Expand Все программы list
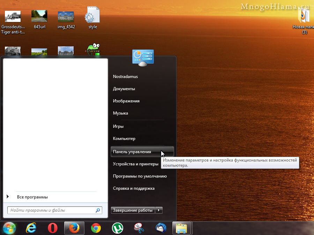Viewport: 314px width, 235px height. point(32,197)
